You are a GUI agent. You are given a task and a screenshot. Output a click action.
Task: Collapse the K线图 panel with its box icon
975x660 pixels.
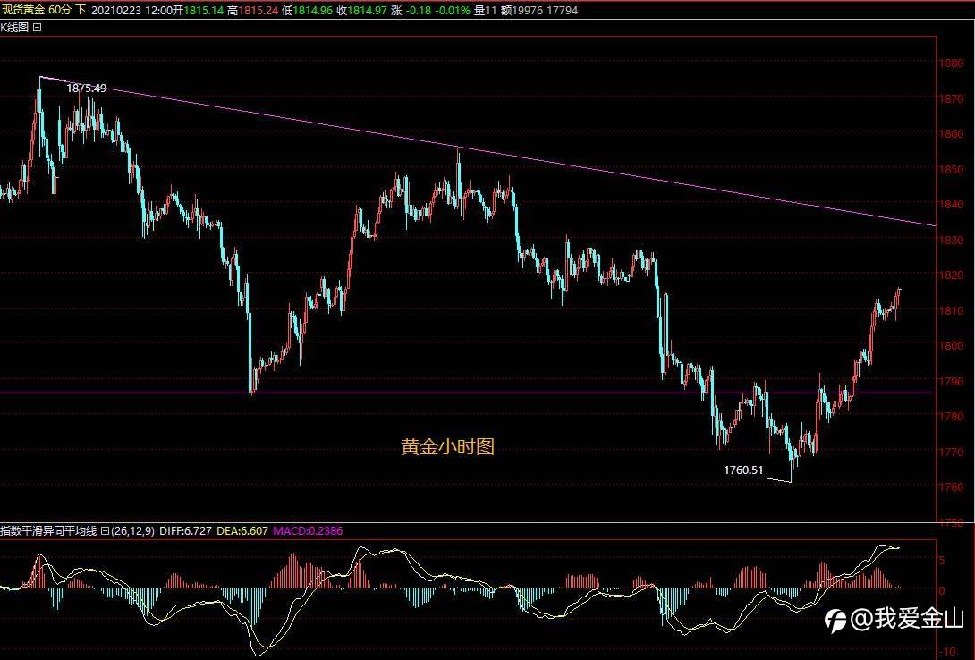(38, 28)
